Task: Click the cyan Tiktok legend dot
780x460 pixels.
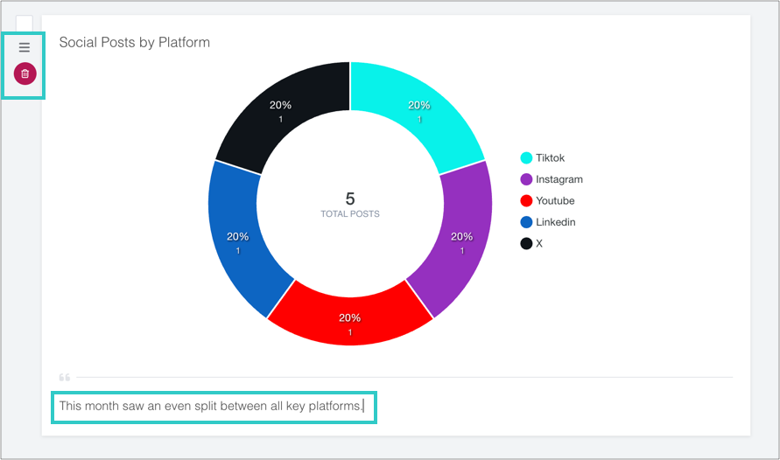Action: click(x=526, y=158)
